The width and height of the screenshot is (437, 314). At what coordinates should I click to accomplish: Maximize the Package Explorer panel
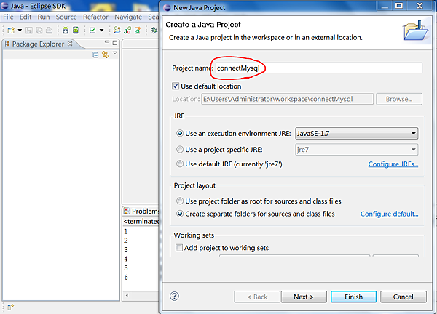pos(115,43)
